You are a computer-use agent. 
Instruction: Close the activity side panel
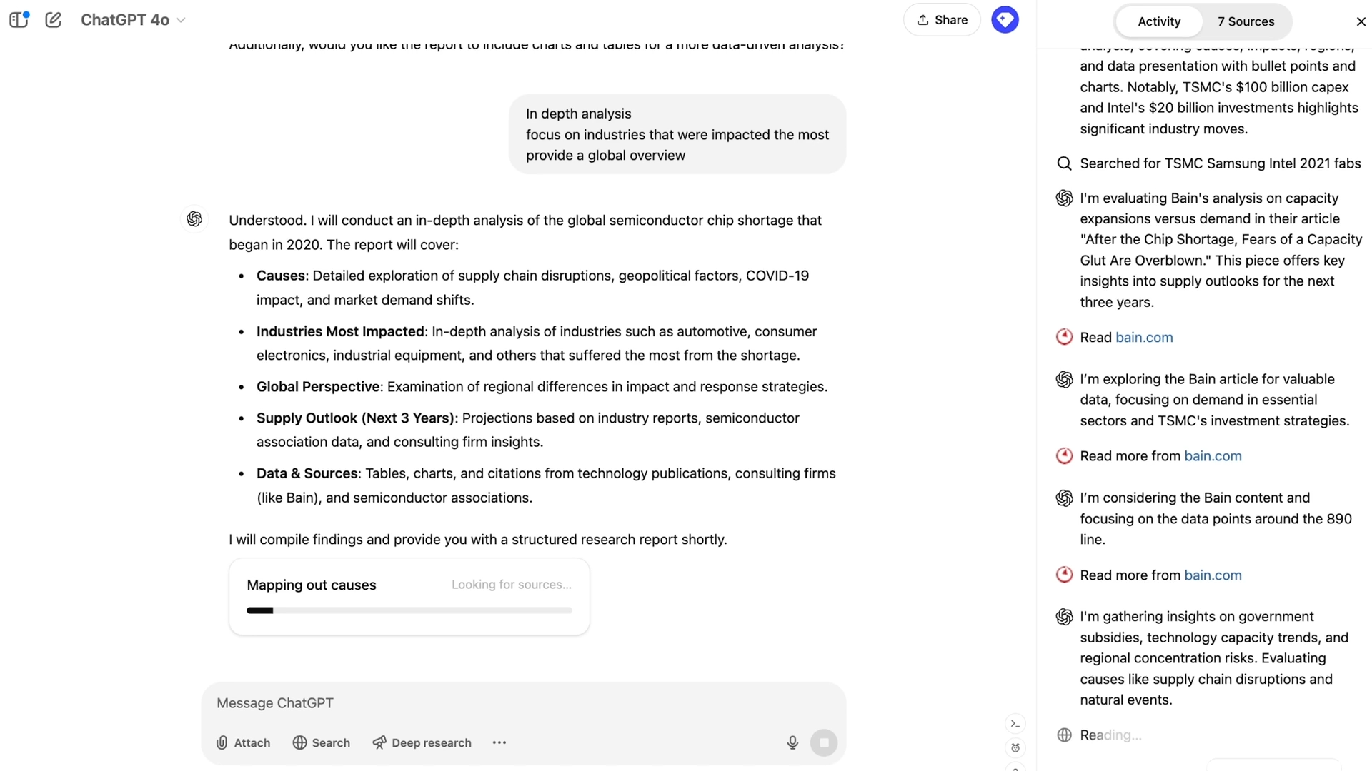coord(1361,21)
